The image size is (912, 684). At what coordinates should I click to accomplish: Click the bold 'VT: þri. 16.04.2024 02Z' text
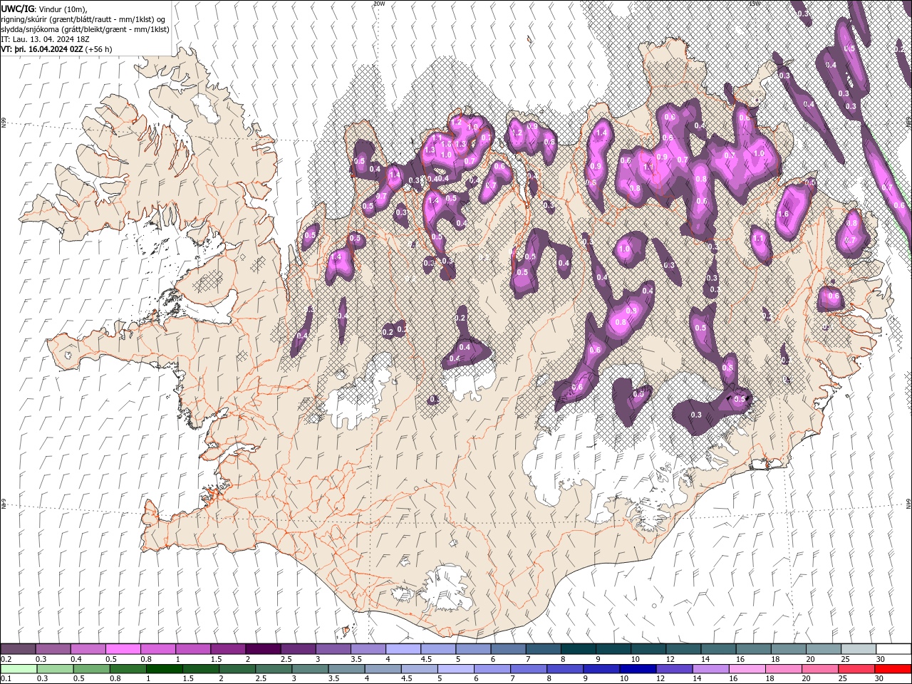[x=42, y=49]
